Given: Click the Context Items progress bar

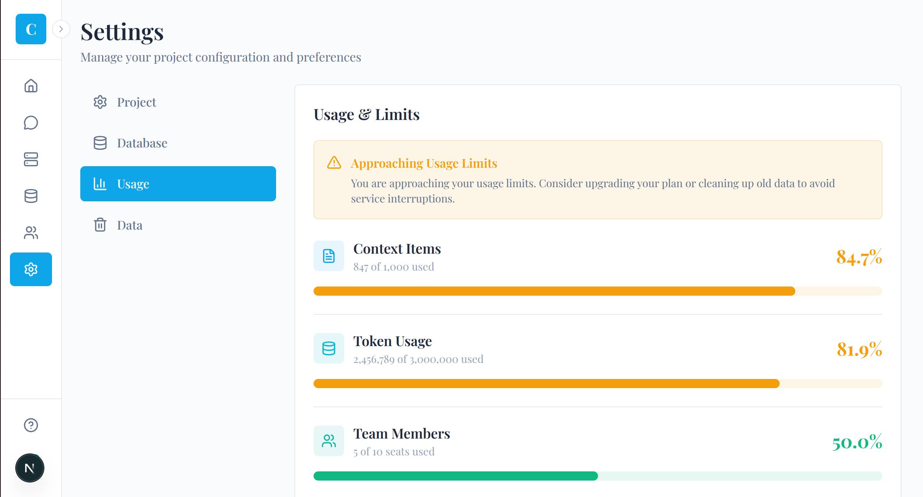Looking at the screenshot, I should click(x=598, y=291).
